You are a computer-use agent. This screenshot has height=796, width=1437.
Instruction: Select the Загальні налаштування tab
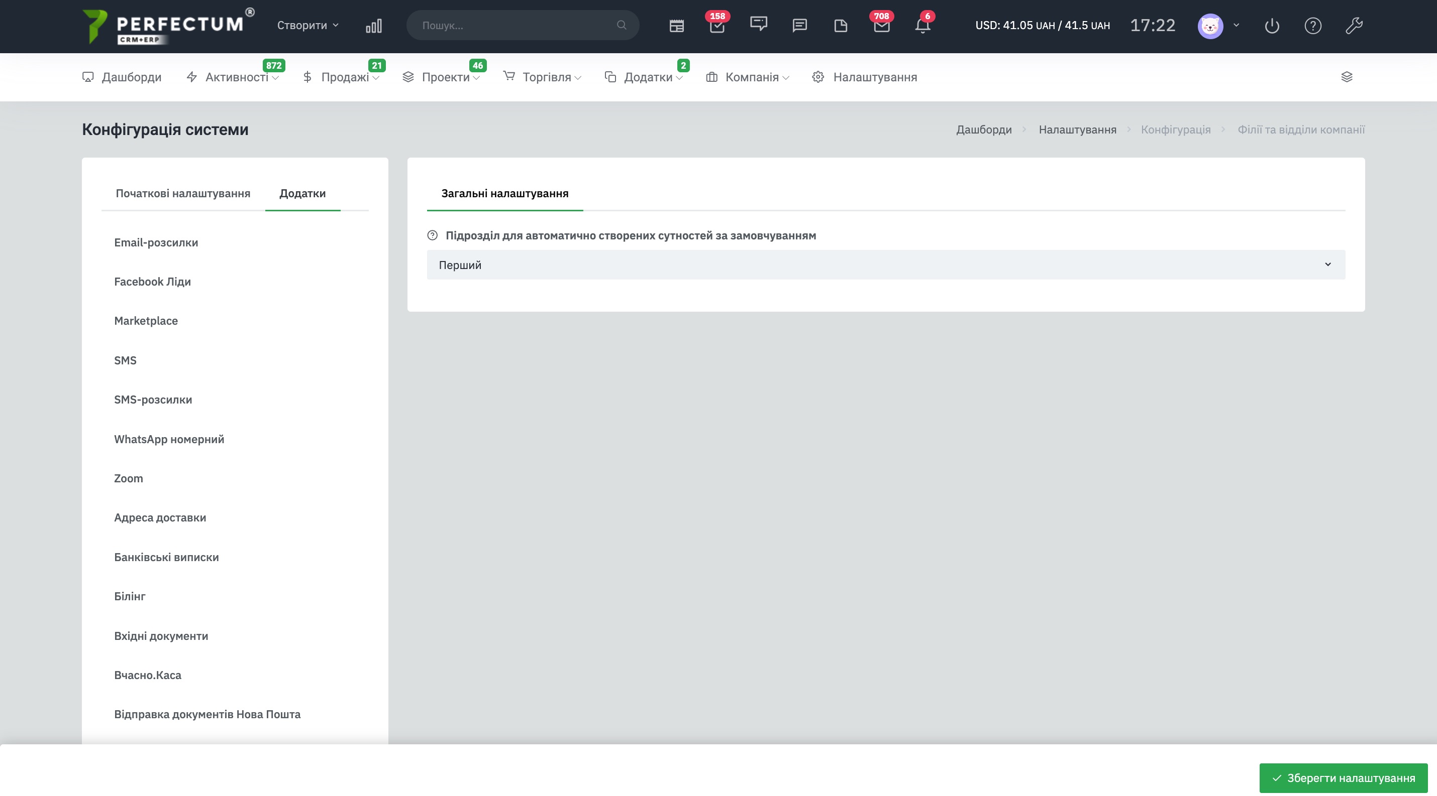click(505, 193)
